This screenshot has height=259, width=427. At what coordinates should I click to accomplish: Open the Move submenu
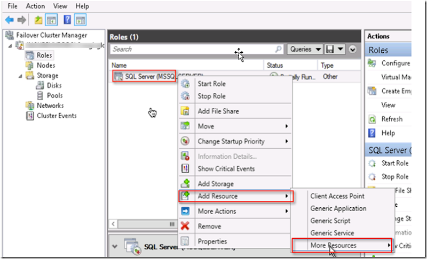pyautogui.click(x=235, y=126)
